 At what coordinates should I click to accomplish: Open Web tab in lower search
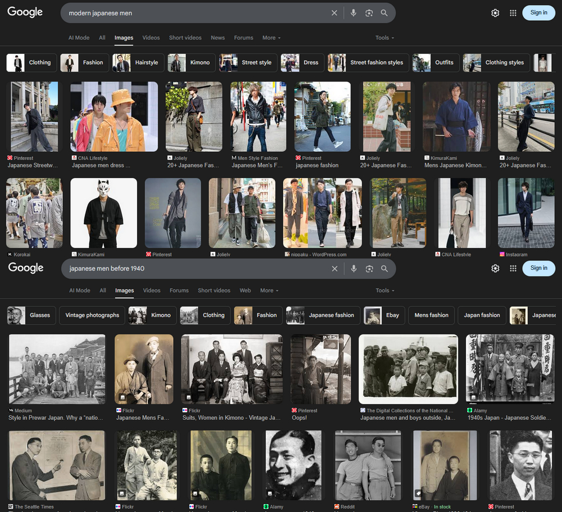(245, 291)
